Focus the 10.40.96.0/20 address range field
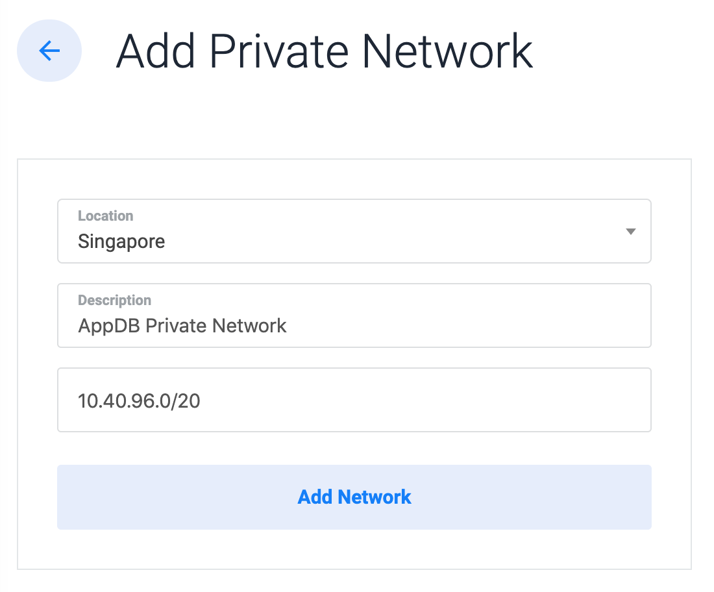Image resolution: width=714 pixels, height=592 pixels. 354,400
